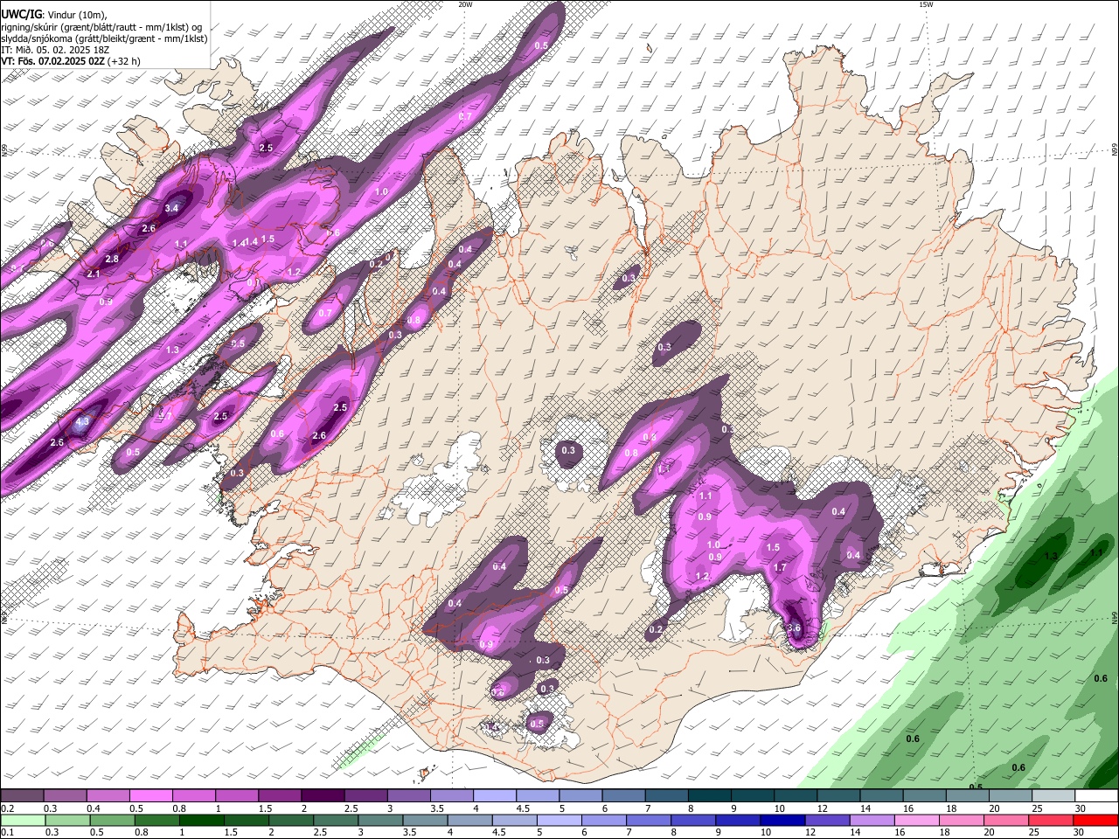
Task: Click the 0.5 medium green swatch in rain legend
Action: point(111,820)
